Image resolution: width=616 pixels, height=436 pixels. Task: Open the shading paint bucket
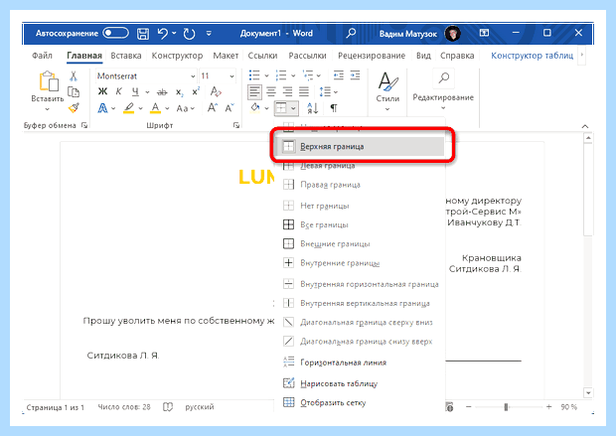255,107
